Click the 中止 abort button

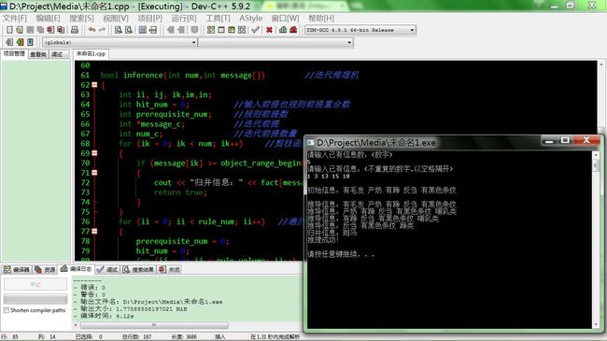click(x=35, y=284)
